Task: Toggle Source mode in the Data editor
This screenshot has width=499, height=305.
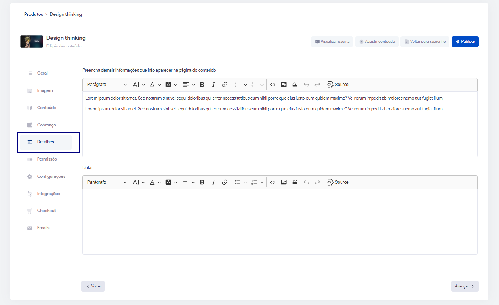Action: [338, 182]
